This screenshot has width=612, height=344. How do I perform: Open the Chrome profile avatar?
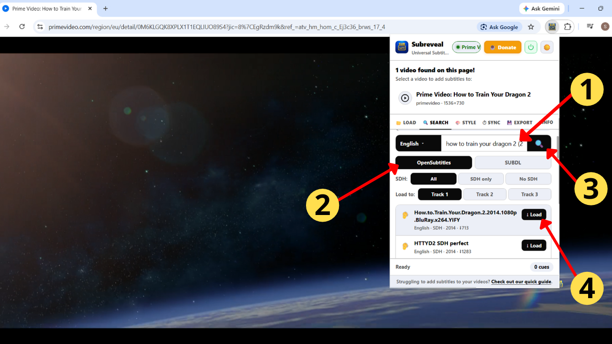pyautogui.click(x=605, y=27)
